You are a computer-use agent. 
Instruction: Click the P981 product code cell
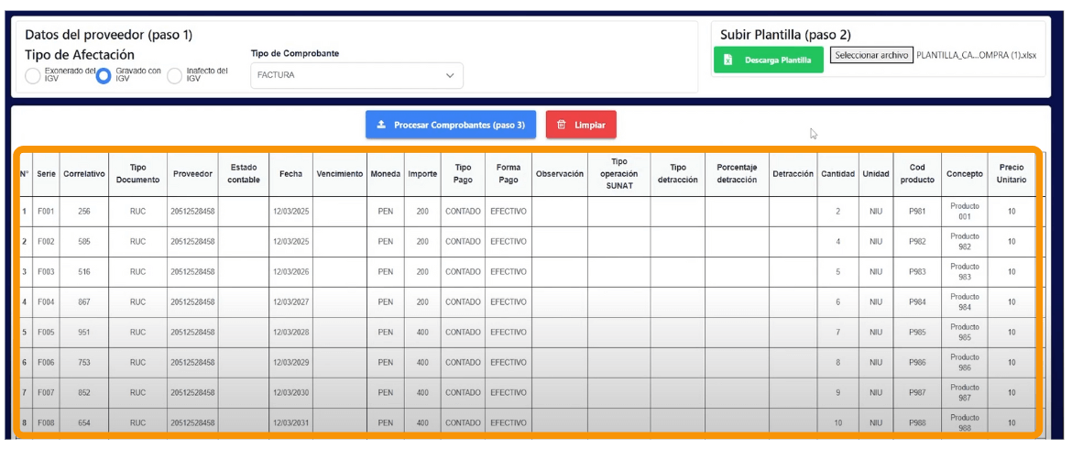pyautogui.click(x=917, y=212)
